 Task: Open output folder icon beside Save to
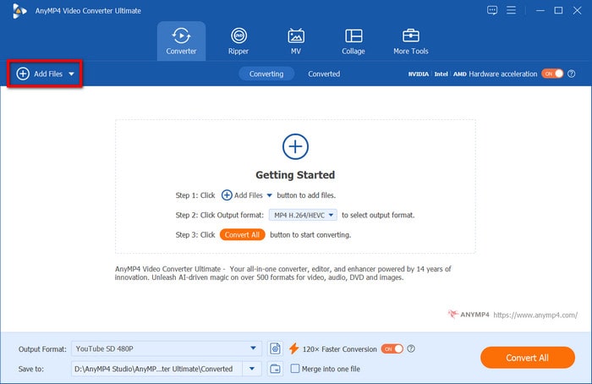pos(275,369)
